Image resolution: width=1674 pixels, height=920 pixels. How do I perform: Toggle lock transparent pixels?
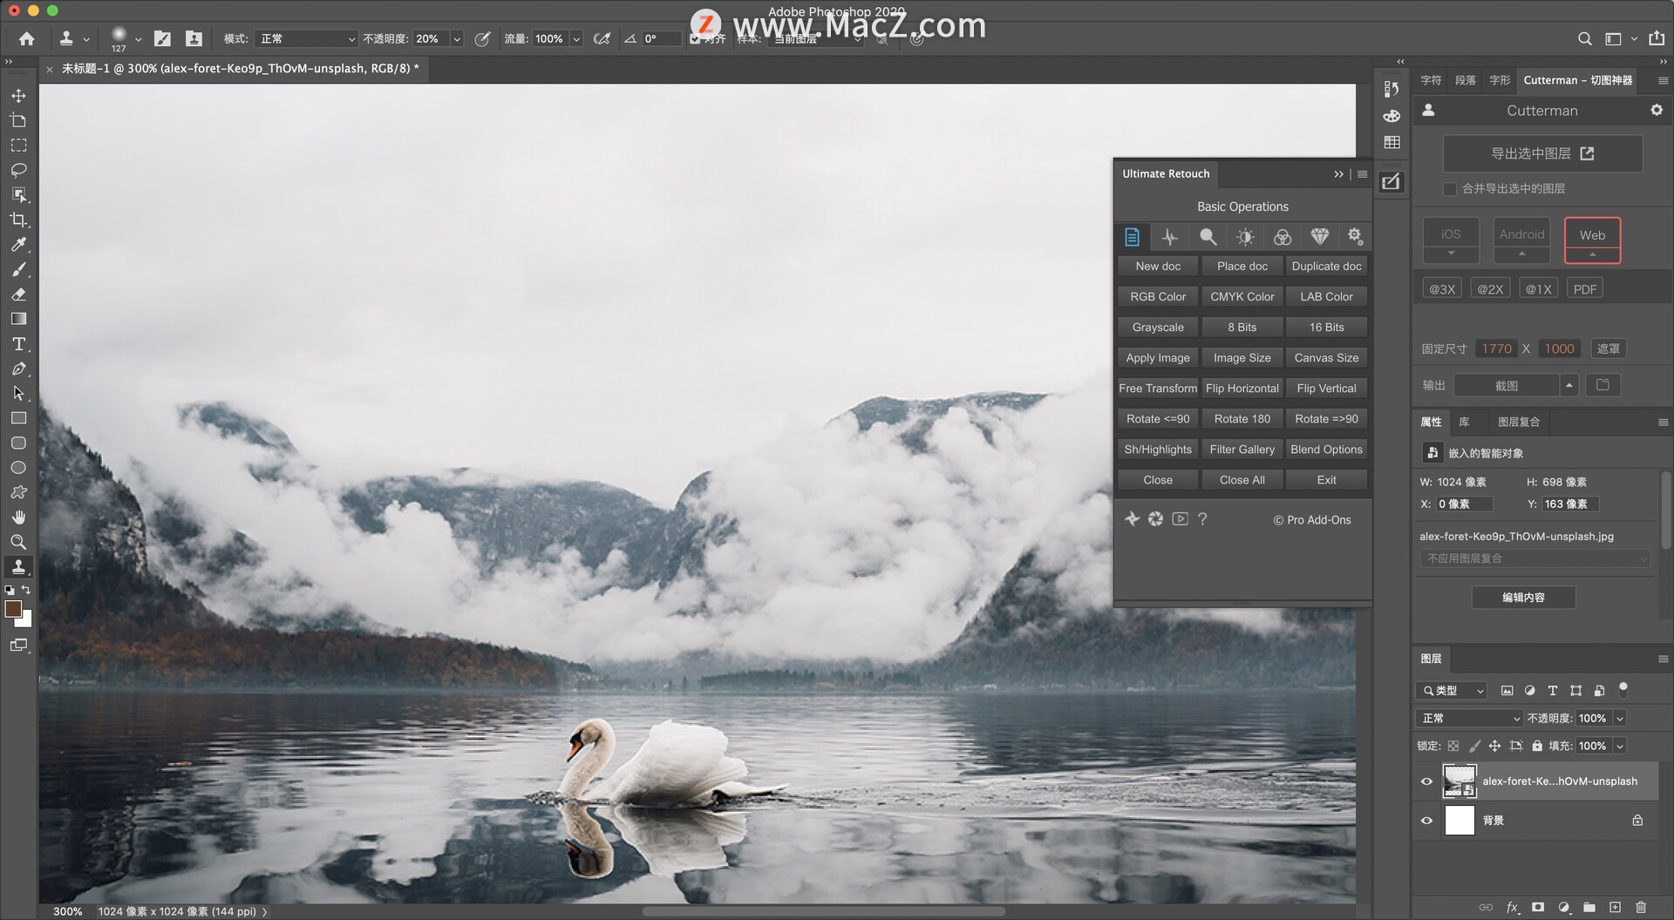coord(1453,746)
